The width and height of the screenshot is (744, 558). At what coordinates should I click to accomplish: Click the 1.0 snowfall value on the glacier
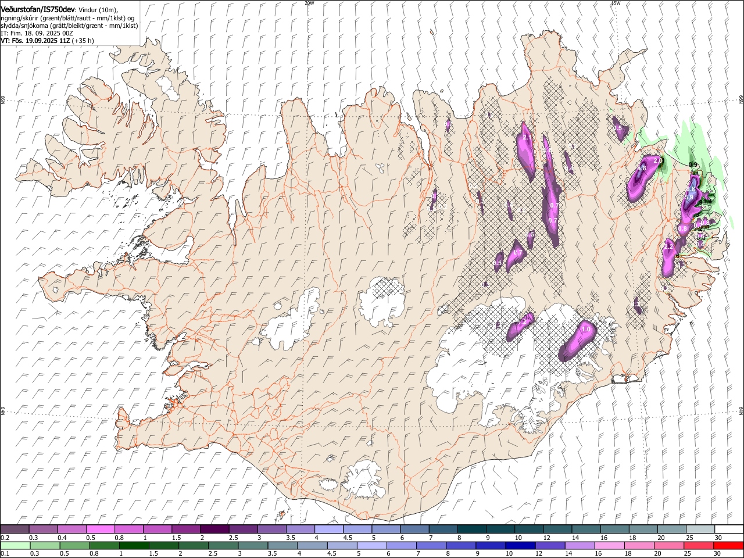(x=586, y=329)
